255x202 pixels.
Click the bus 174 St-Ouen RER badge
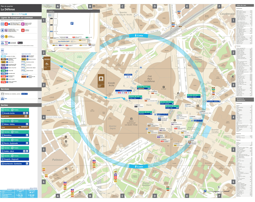pos(4,70)
